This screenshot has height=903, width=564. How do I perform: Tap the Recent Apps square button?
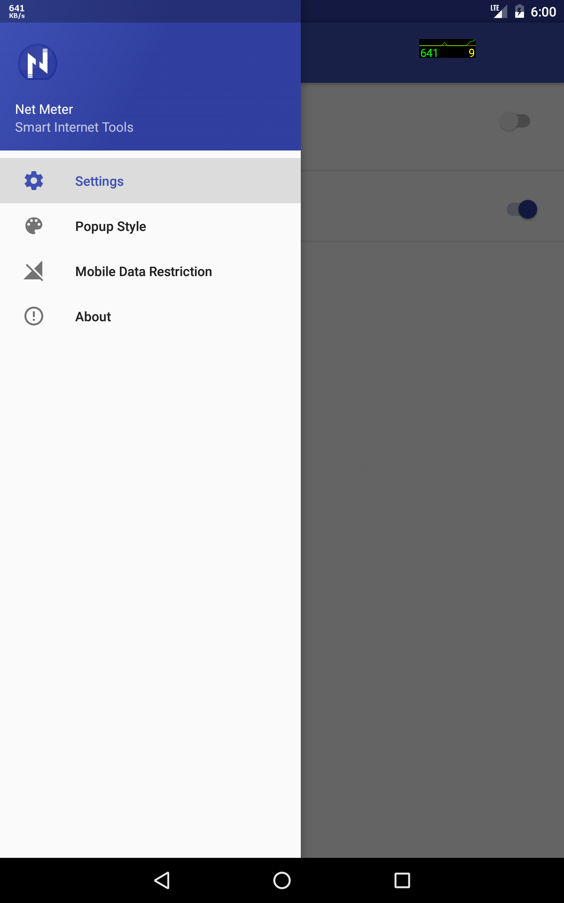coord(402,880)
